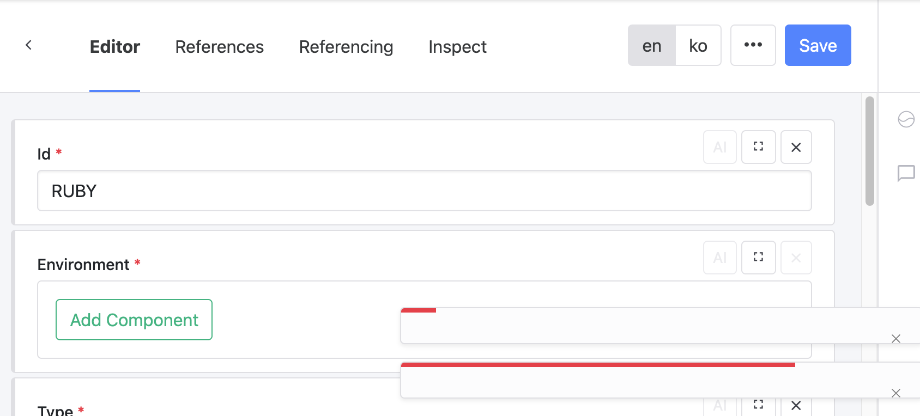Add Component to Environment
Screen dimensions: 920x416
coord(134,320)
